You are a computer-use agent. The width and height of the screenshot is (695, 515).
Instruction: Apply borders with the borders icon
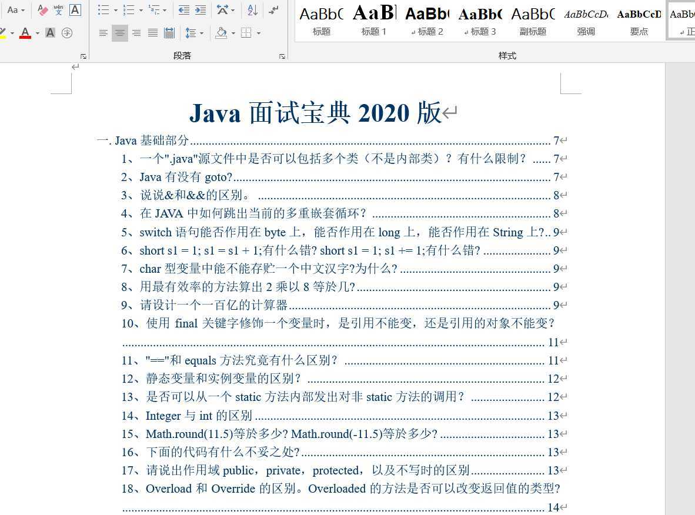[246, 33]
